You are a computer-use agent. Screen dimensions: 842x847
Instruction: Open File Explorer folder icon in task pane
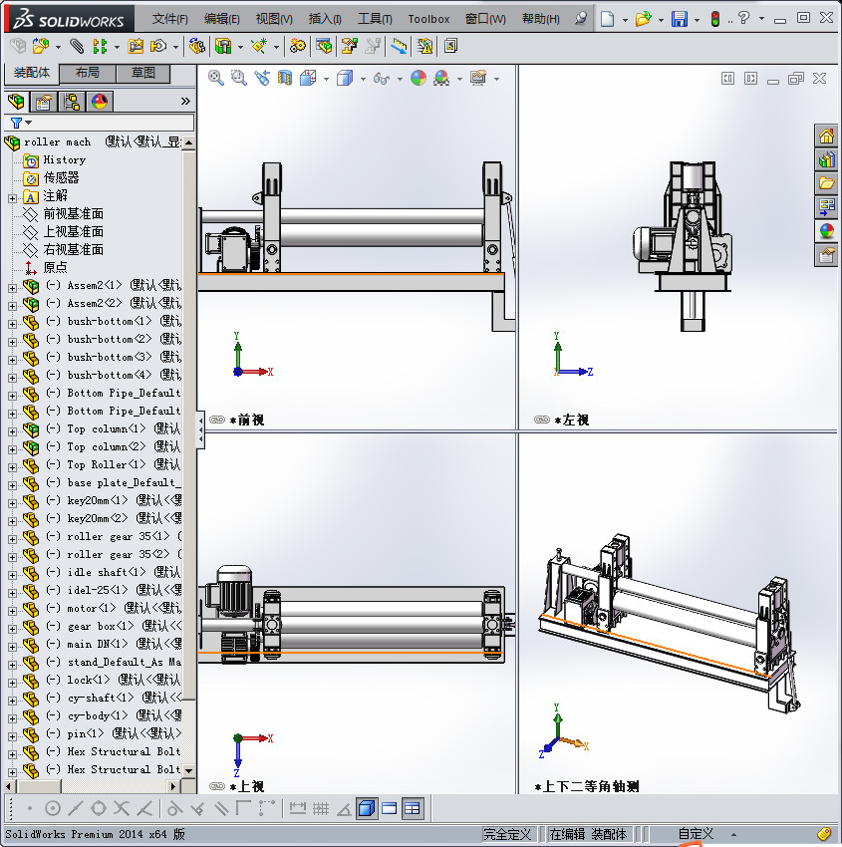[x=826, y=183]
